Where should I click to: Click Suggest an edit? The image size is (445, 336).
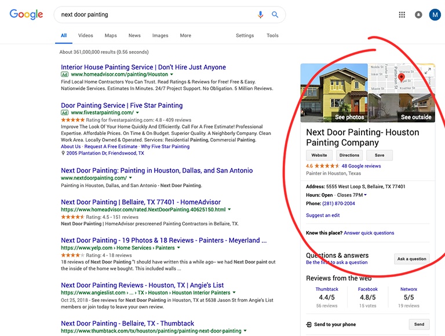click(x=323, y=216)
